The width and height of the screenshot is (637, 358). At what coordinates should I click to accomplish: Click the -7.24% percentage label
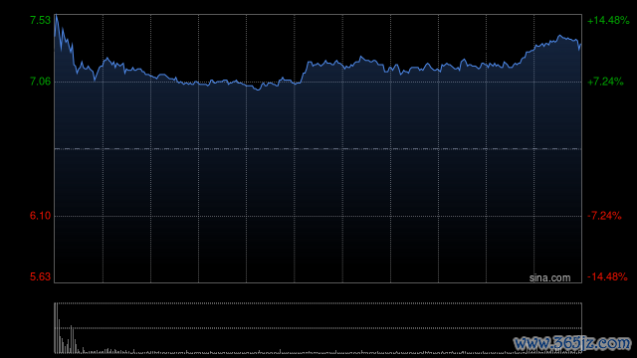coord(604,216)
